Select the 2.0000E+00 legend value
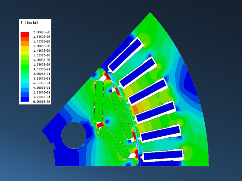This screenshot has width=242, height=181. [x=42, y=32]
